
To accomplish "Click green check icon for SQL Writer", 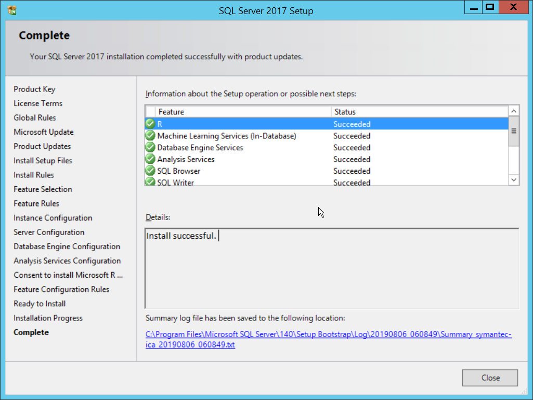I will (150, 182).
